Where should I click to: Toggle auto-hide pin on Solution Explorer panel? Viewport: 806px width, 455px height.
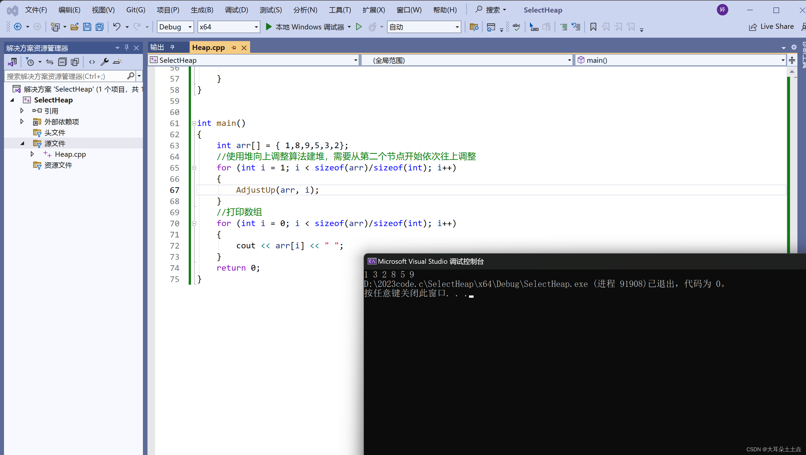[126, 47]
